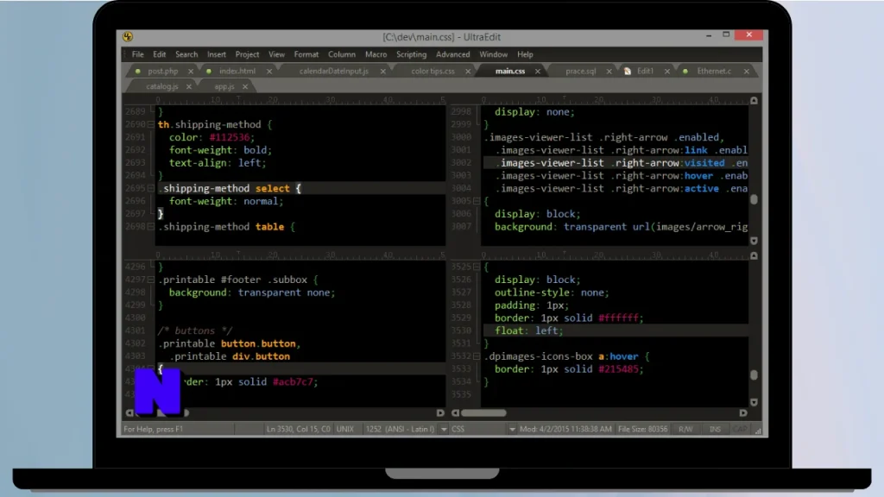The height and width of the screenshot is (497, 884).
Task: Click the File Size: 80356 status entry
Action: pos(642,430)
